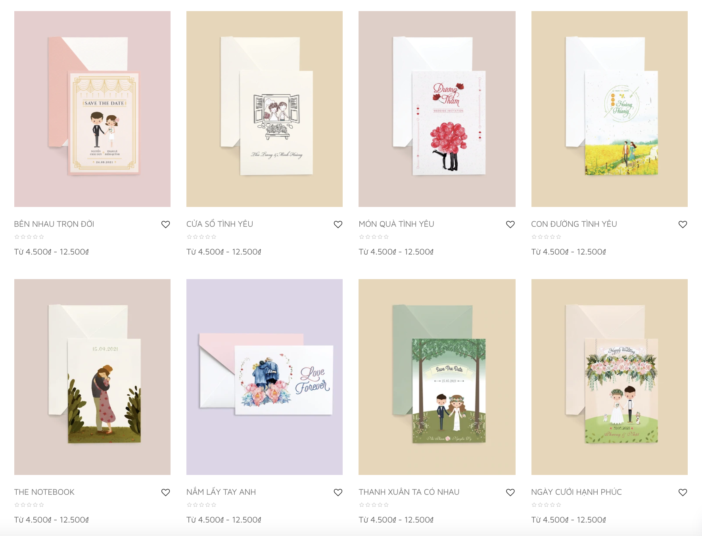Open the window couple sketch card image

click(265, 109)
